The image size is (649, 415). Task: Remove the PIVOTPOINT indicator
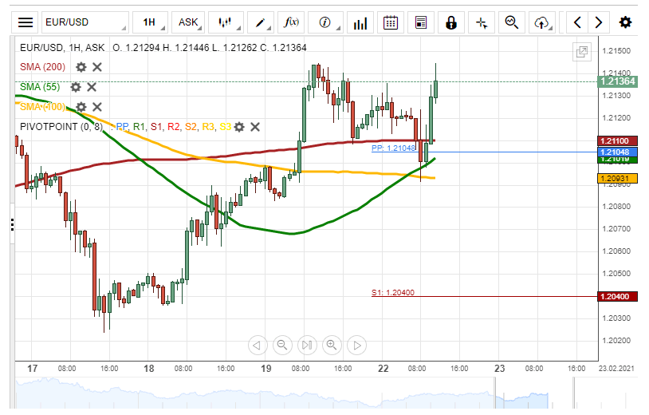(255, 127)
